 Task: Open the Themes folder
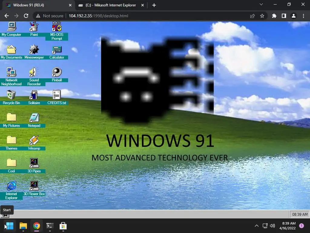12,143
